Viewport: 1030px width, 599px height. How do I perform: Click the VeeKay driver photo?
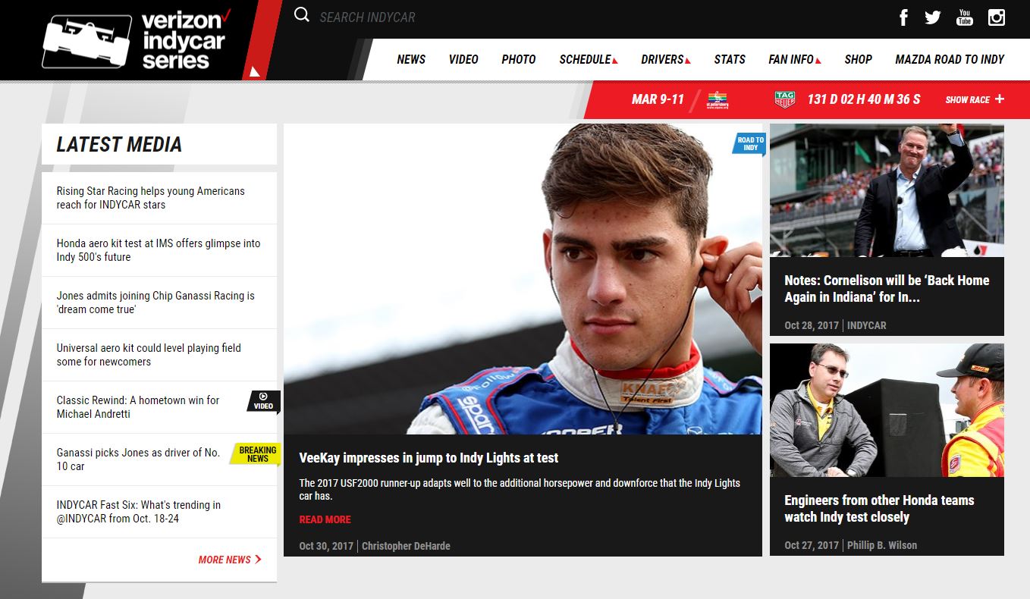point(523,279)
